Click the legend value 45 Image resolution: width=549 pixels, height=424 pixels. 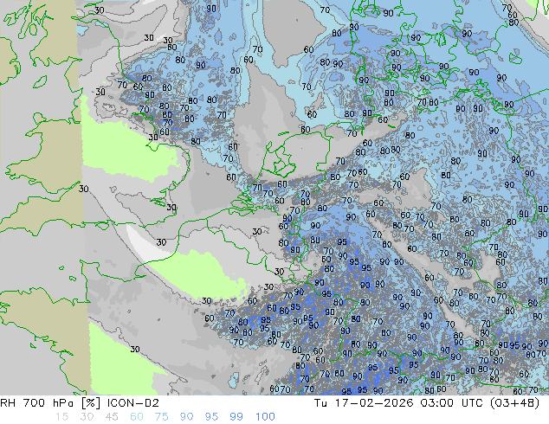coord(112,417)
